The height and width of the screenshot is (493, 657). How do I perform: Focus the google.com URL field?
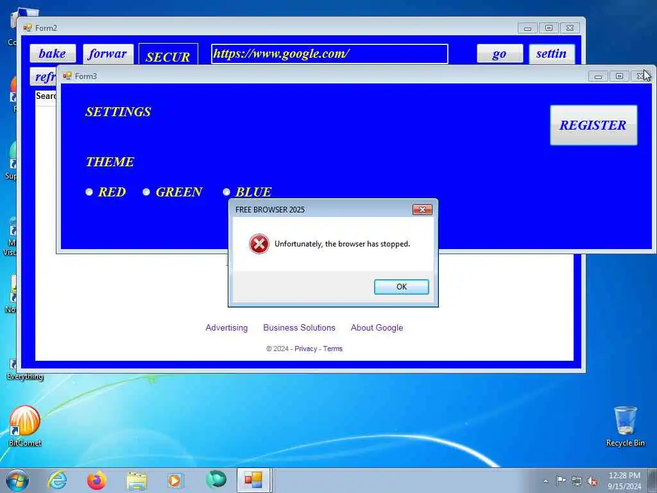pyautogui.click(x=329, y=54)
